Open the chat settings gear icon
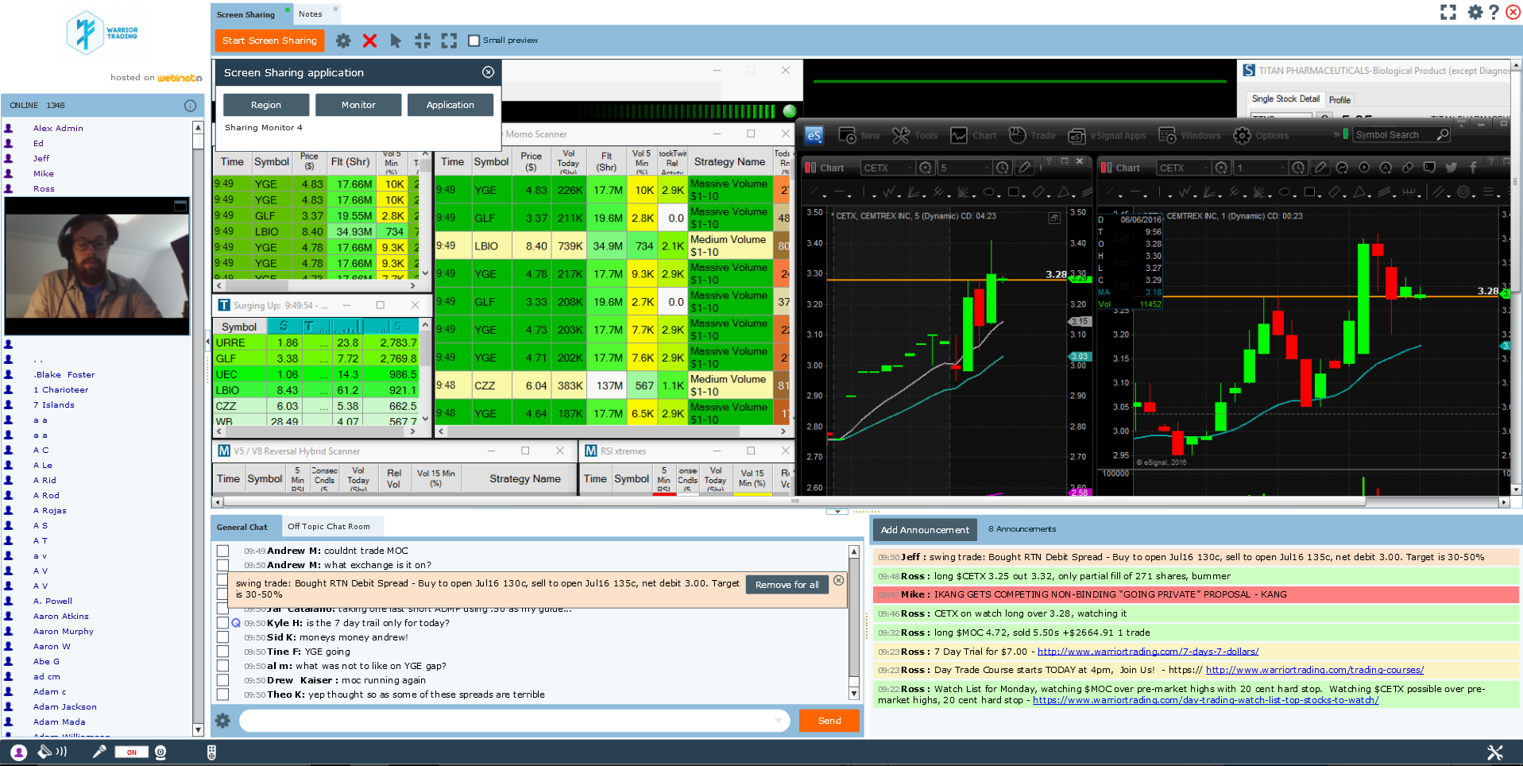The width and height of the screenshot is (1523, 766). point(222,721)
